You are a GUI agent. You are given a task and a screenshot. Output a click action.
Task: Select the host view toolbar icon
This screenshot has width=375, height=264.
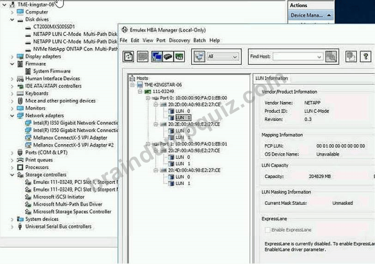coord(157,57)
